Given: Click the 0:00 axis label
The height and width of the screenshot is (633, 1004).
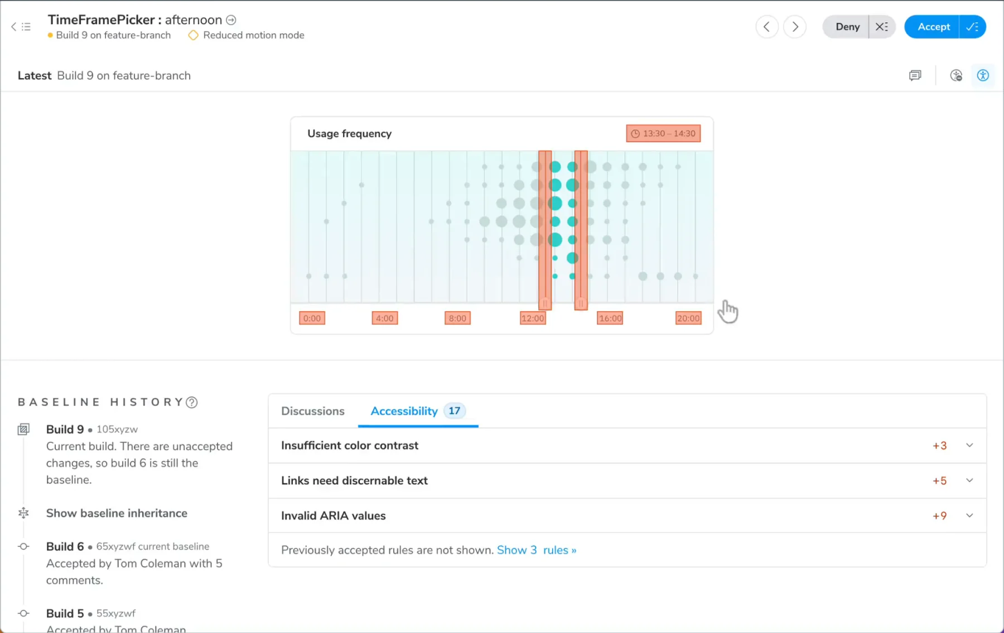Looking at the screenshot, I should pyautogui.click(x=312, y=318).
